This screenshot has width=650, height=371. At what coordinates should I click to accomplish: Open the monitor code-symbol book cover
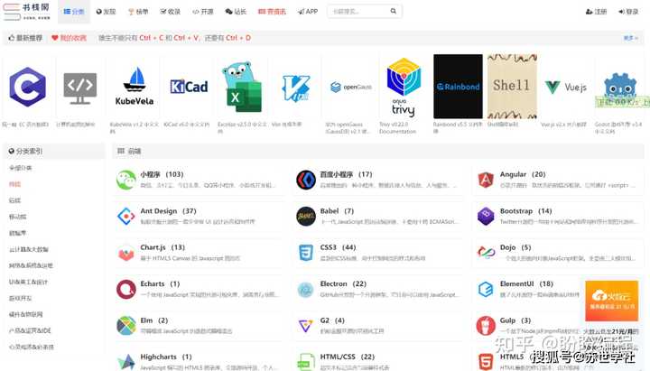coord(80,88)
